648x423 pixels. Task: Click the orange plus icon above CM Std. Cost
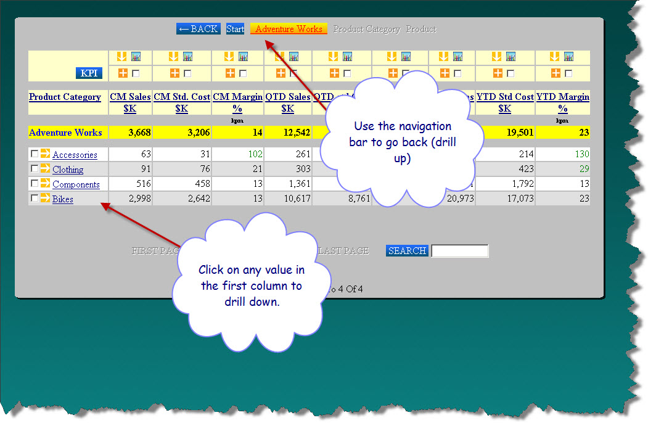click(x=175, y=73)
